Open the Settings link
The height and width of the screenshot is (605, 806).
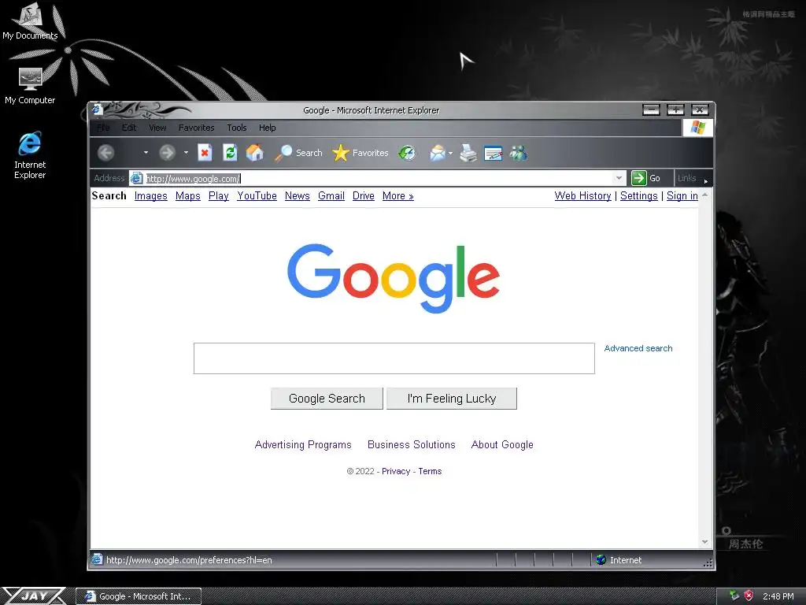click(639, 196)
